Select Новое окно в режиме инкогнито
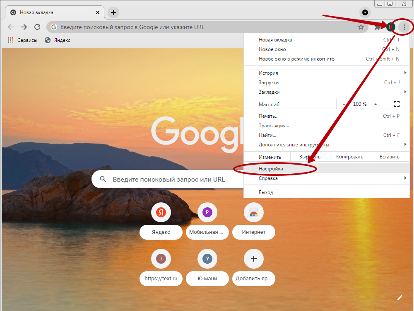 pos(296,59)
